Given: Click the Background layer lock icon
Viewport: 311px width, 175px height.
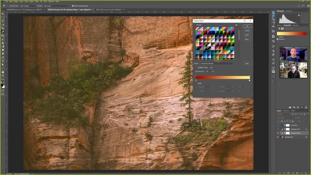Looking at the screenshot, I should pyautogui.click(x=306, y=137).
